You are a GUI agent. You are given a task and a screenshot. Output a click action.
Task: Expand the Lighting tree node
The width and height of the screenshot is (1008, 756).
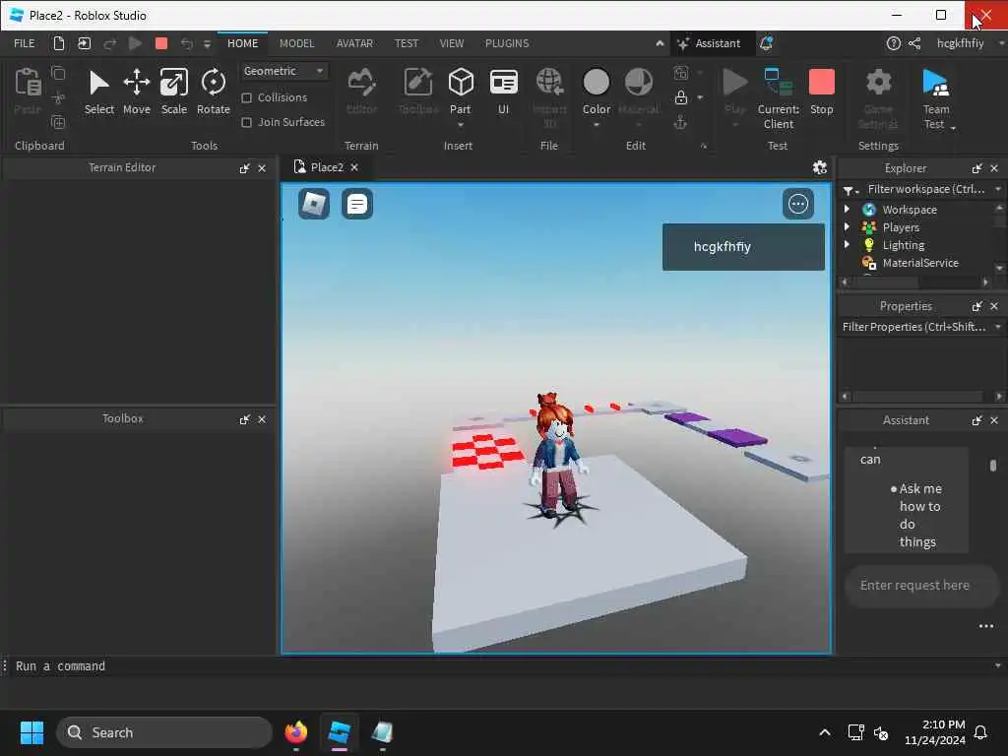click(x=847, y=244)
